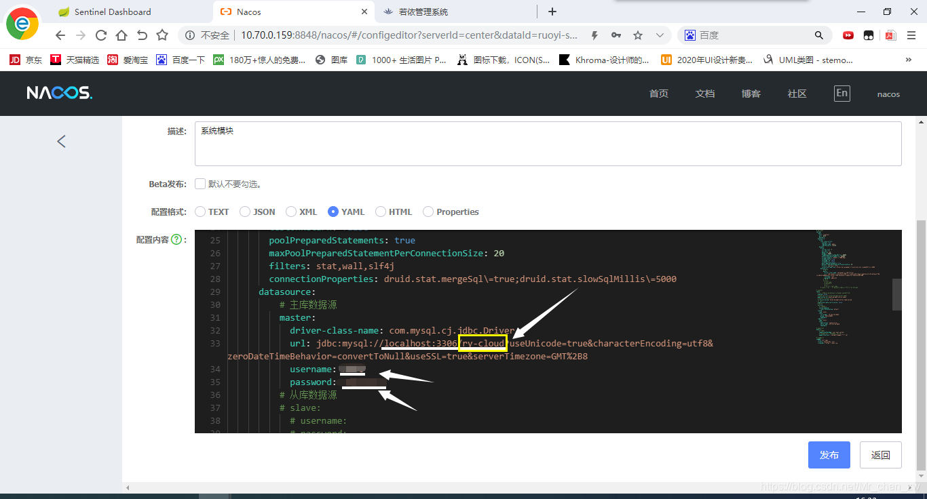927x499 pixels.
Task: Click the star icon inside address bar
Action: click(x=638, y=35)
